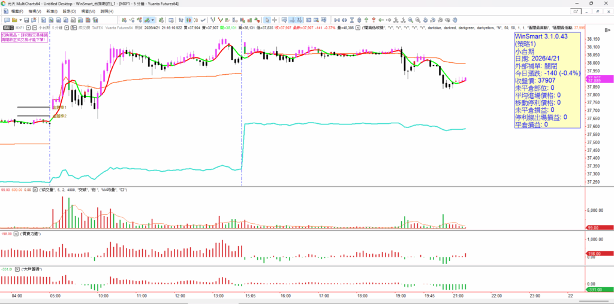This screenshot has height=304, width=614.
Task: Open dropdown arrow next to Open folder icon
Action: [x=20, y=20]
